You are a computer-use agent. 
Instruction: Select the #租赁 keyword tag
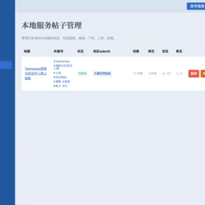pyautogui.click(x=66, y=81)
